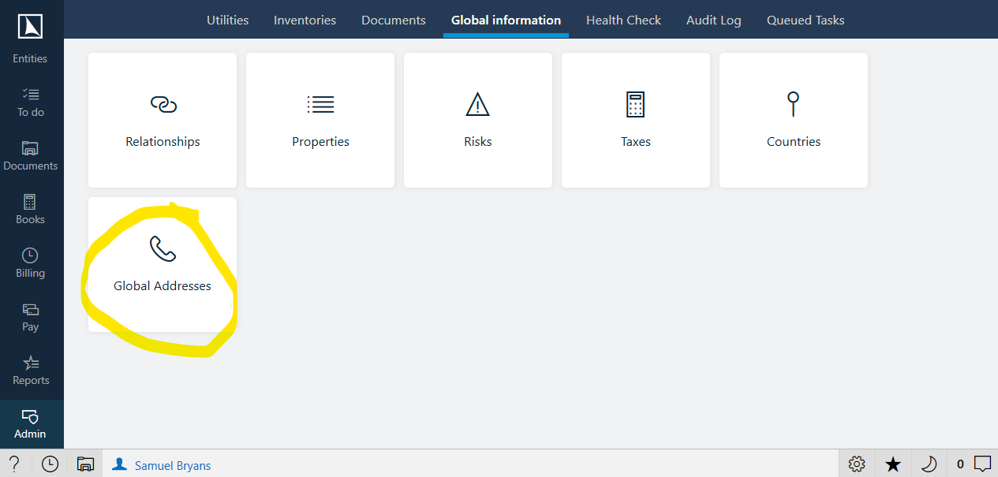The image size is (998, 477).
Task: Click the help question mark icon
Action: point(13,464)
